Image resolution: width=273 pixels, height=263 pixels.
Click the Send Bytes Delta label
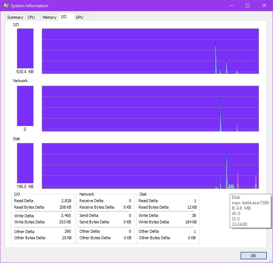pos(94,222)
